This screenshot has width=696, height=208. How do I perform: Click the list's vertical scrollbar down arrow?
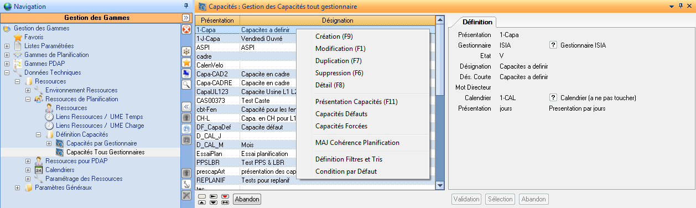click(x=440, y=186)
